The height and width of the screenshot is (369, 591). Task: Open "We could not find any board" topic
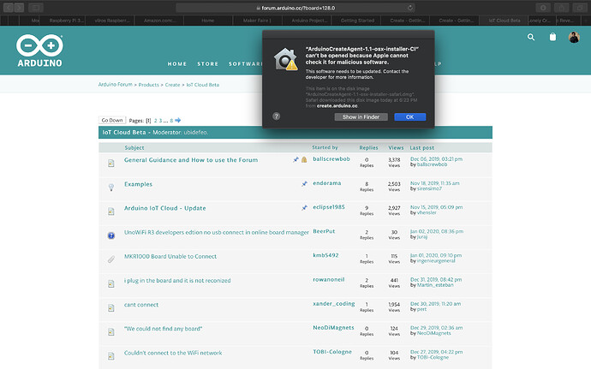(x=164, y=329)
